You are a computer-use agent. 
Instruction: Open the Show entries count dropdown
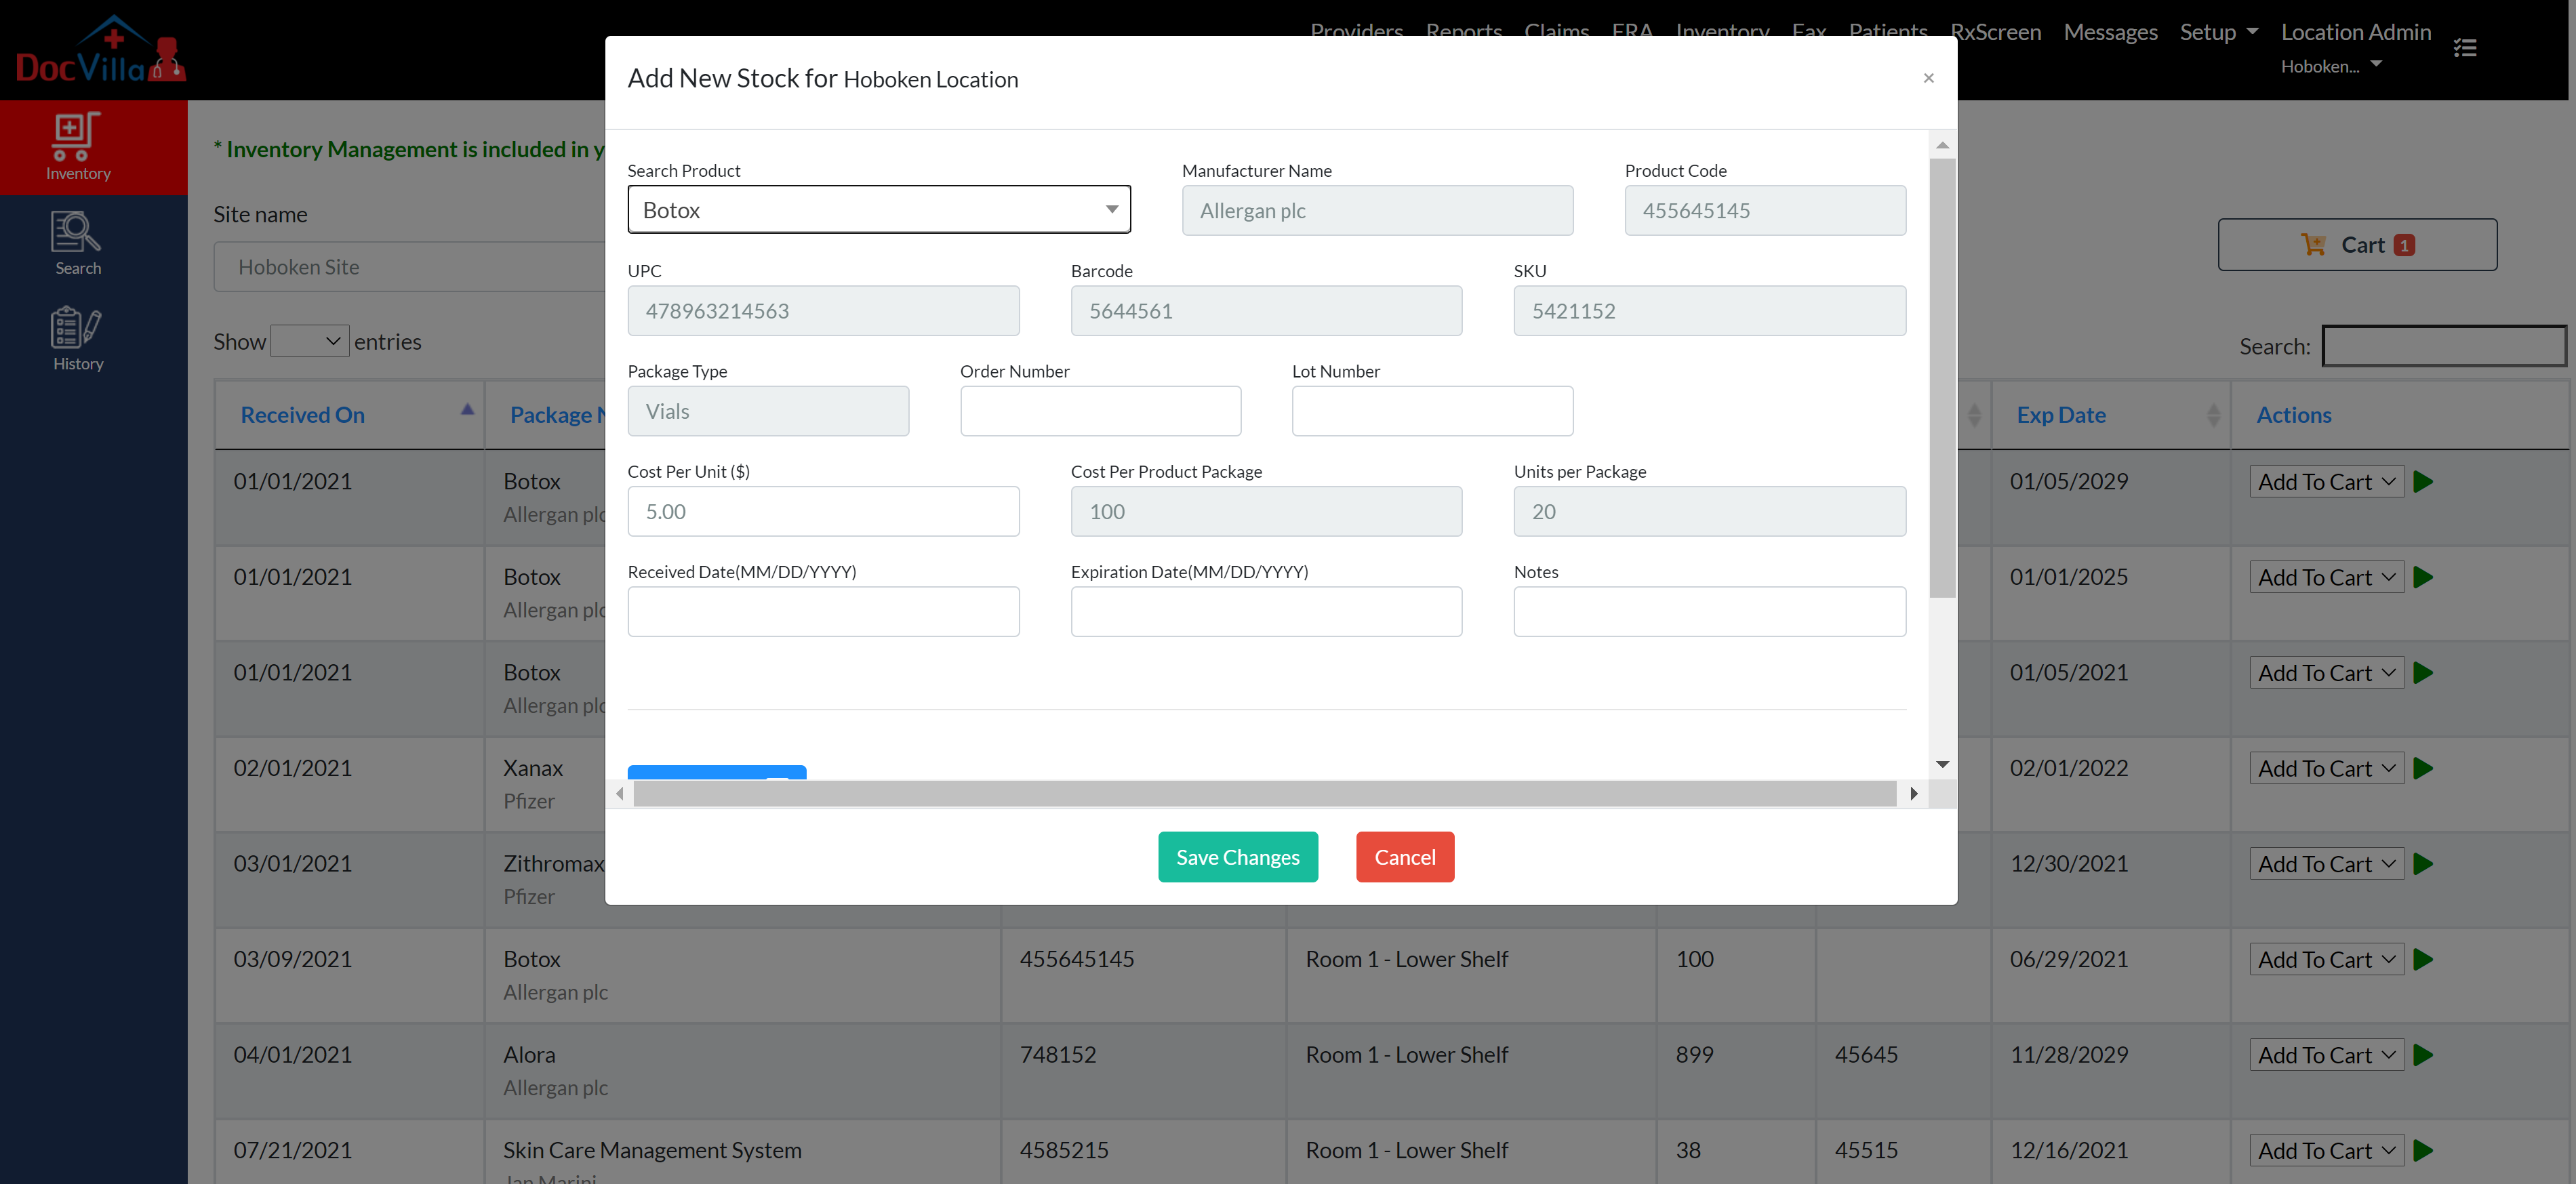click(310, 341)
